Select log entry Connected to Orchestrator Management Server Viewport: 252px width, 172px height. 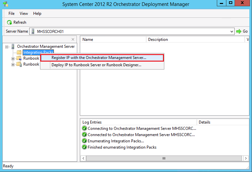click(141, 135)
